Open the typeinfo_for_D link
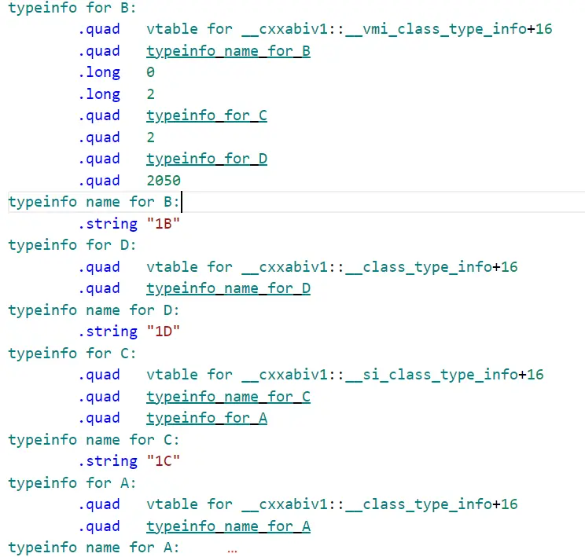Screen dimensions: 585x557 [207, 159]
